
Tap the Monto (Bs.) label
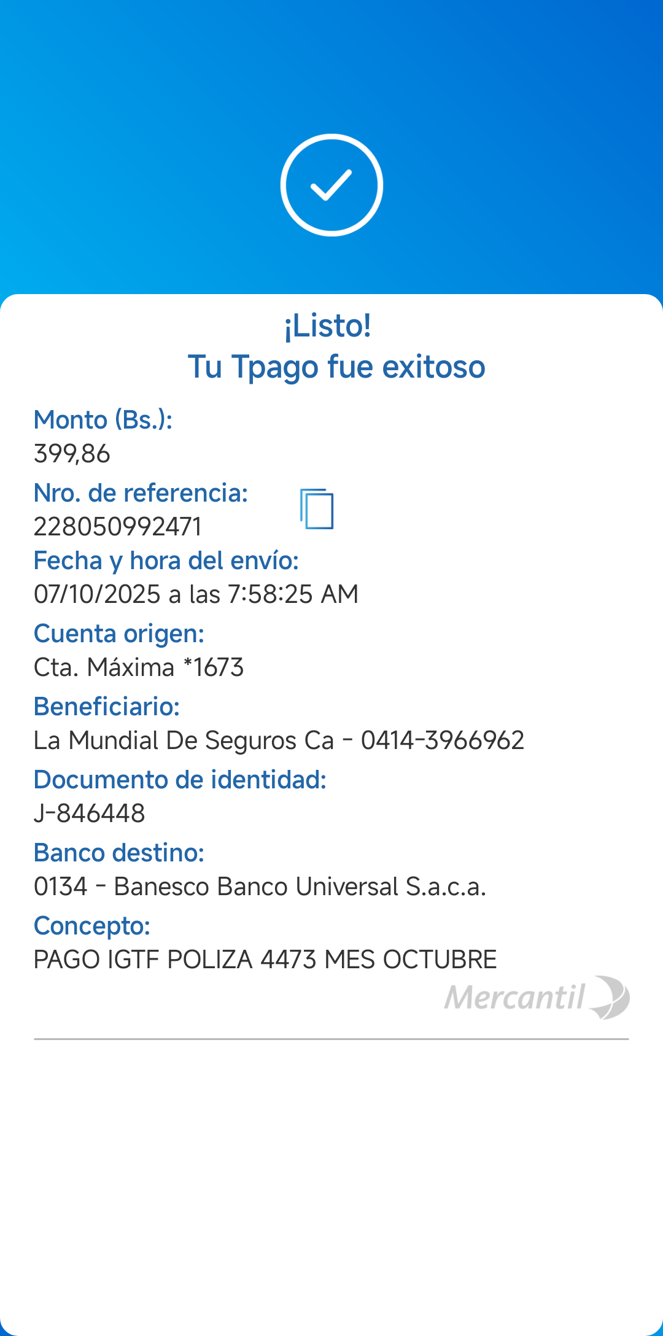[103, 420]
